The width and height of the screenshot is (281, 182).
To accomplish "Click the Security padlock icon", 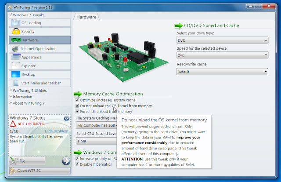I will [x=16, y=31].
